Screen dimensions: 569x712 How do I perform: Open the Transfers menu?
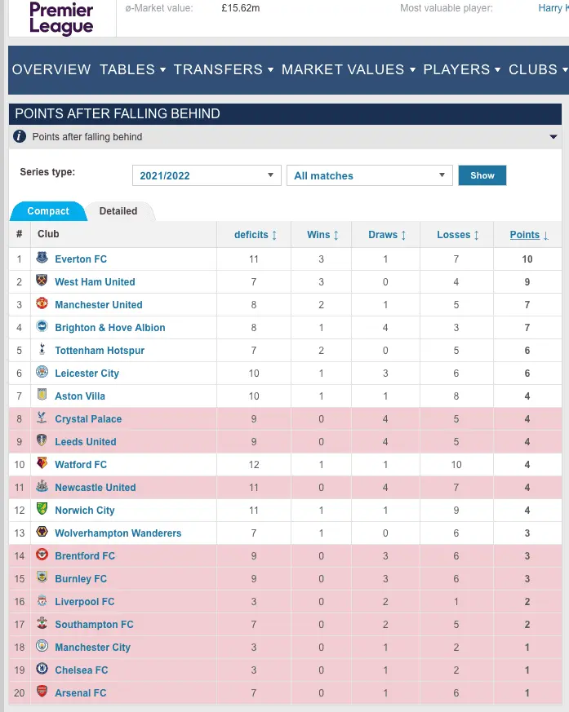(223, 69)
